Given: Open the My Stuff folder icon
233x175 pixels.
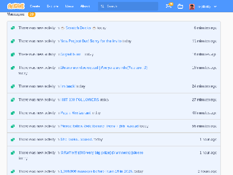Looking at the screenshot, I should click(180, 6).
